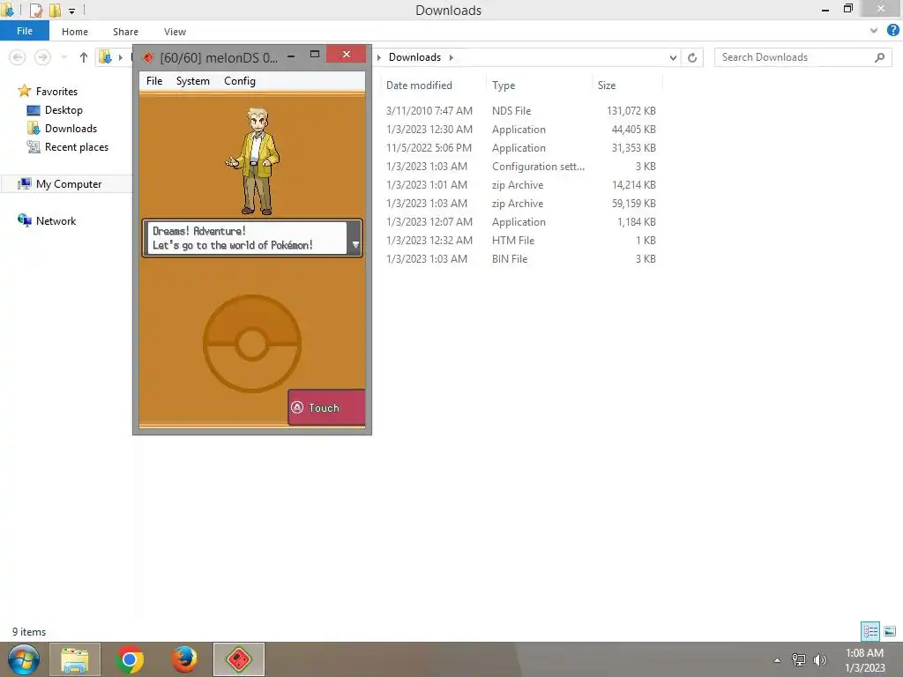Open melonDS System menu
This screenshot has width=903, height=677.
192,81
